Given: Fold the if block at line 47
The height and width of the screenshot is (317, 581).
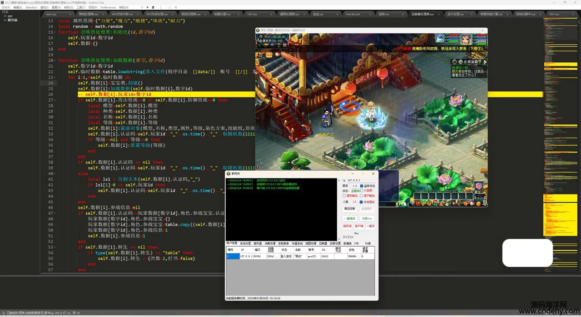Looking at the screenshot, I should click(x=55, y=213).
